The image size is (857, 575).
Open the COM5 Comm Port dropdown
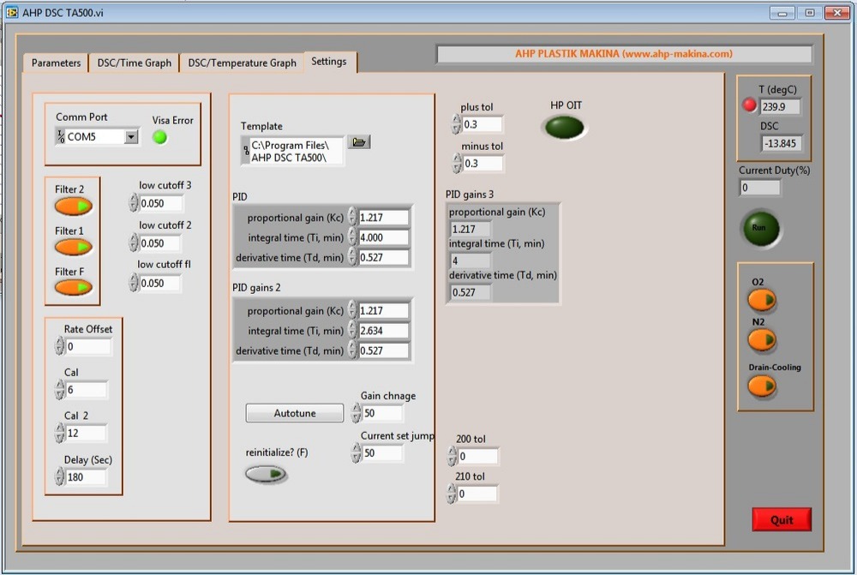[x=131, y=136]
